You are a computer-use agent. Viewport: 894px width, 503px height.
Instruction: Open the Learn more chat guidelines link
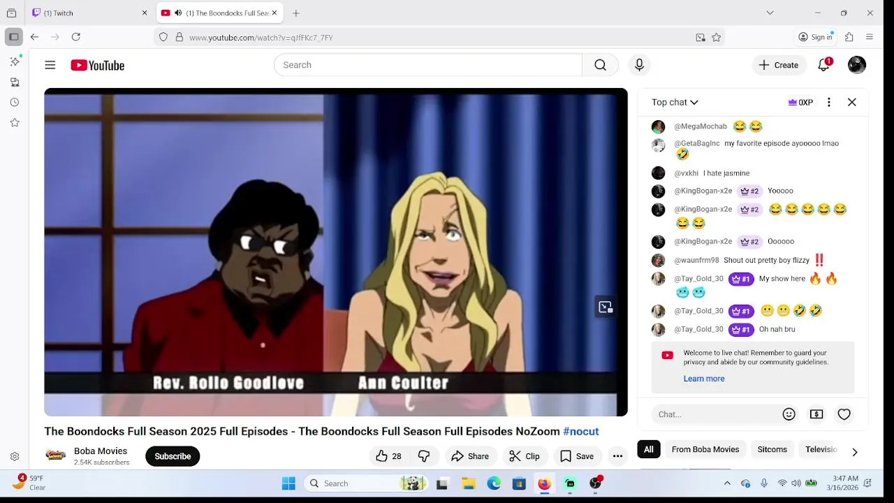(704, 379)
